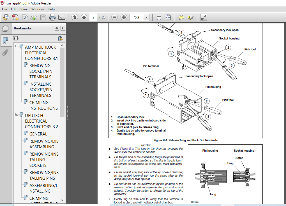Open INSTALLING SOCKET/PIN TERMINALS bookmark
This screenshot has width=286, height=206.
pyautogui.click(x=41, y=90)
